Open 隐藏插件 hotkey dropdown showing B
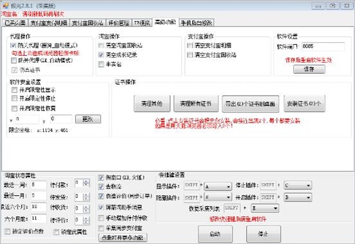Screen dimensions: 355x244 point(218,198)
